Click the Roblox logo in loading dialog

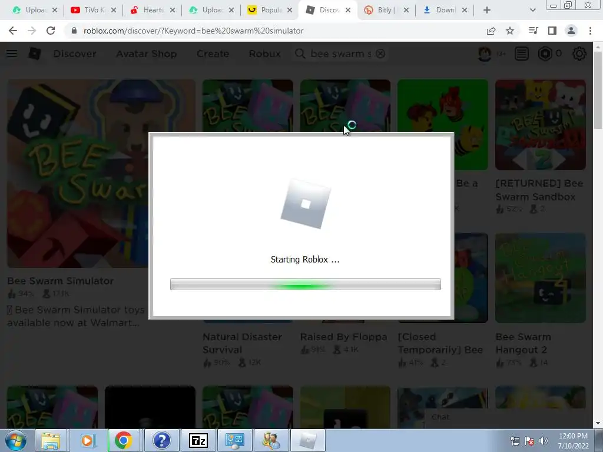point(306,204)
